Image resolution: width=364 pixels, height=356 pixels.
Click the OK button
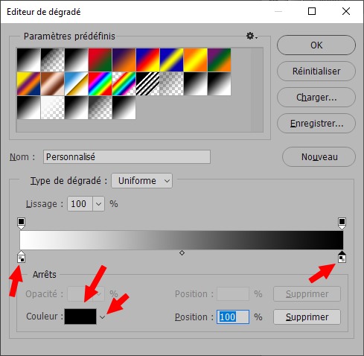coord(316,45)
